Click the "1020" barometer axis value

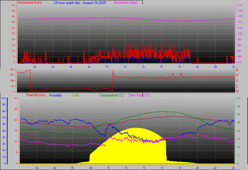240,11
